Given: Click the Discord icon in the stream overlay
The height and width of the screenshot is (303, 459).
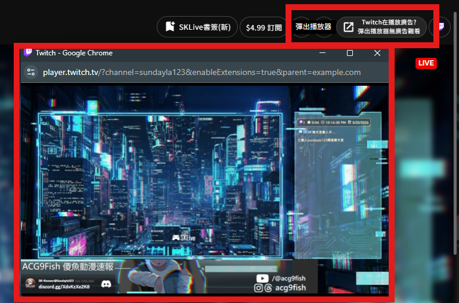Looking at the screenshot, I should [106, 284].
